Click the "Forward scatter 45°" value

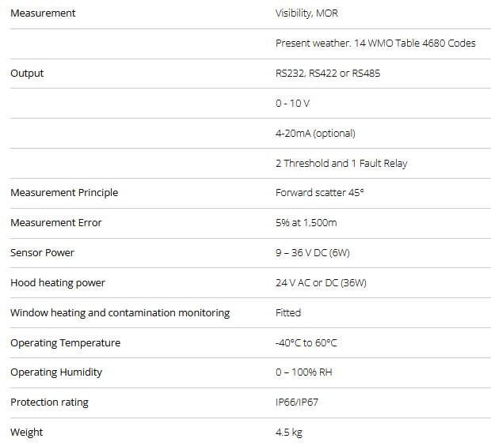point(319,193)
